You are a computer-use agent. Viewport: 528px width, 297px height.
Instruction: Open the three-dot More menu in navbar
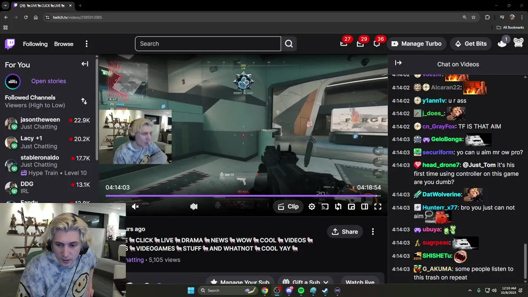click(86, 44)
